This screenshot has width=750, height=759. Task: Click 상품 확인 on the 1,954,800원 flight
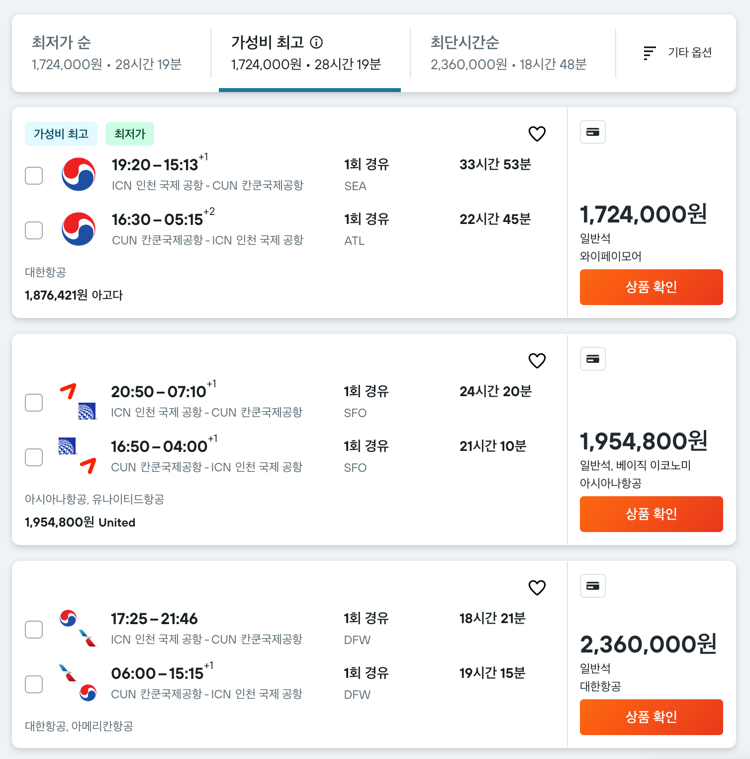(651, 514)
